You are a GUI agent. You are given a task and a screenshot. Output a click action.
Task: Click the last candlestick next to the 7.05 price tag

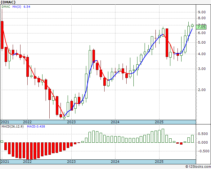[x=192, y=26]
